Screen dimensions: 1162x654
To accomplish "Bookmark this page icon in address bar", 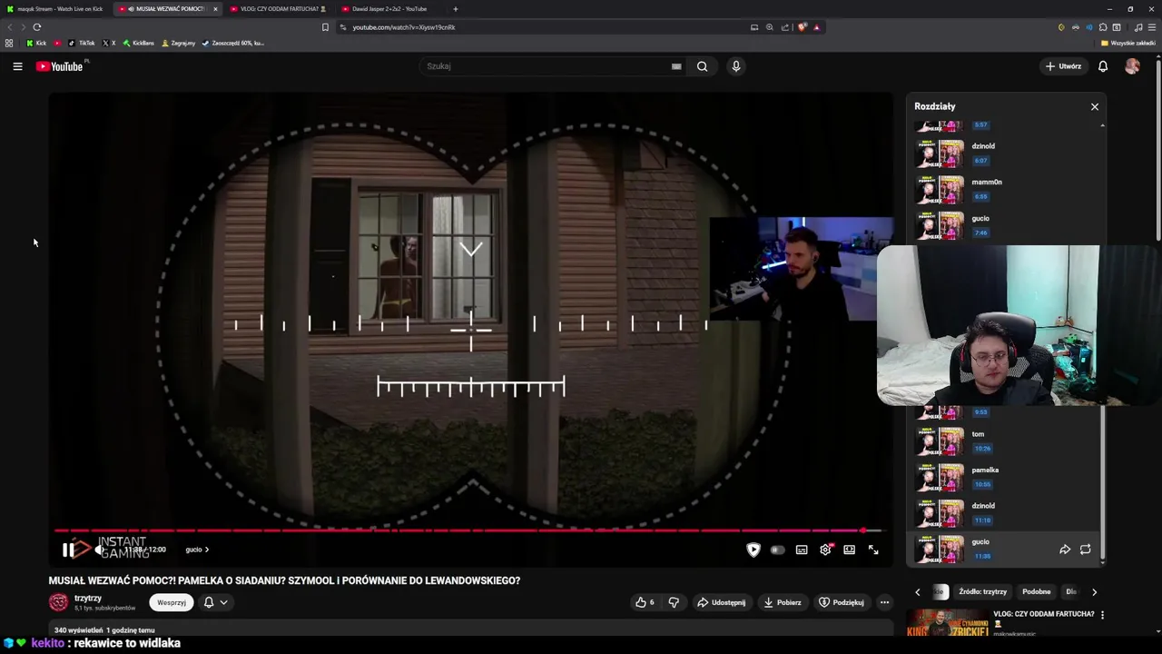I will point(325,27).
